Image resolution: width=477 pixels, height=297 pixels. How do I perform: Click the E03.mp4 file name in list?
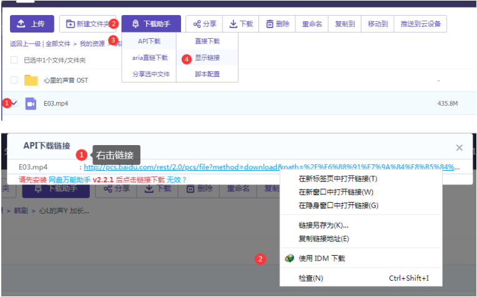pos(56,104)
